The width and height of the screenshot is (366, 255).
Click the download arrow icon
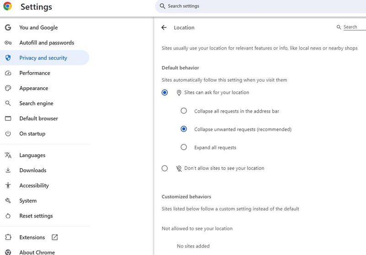8,170
